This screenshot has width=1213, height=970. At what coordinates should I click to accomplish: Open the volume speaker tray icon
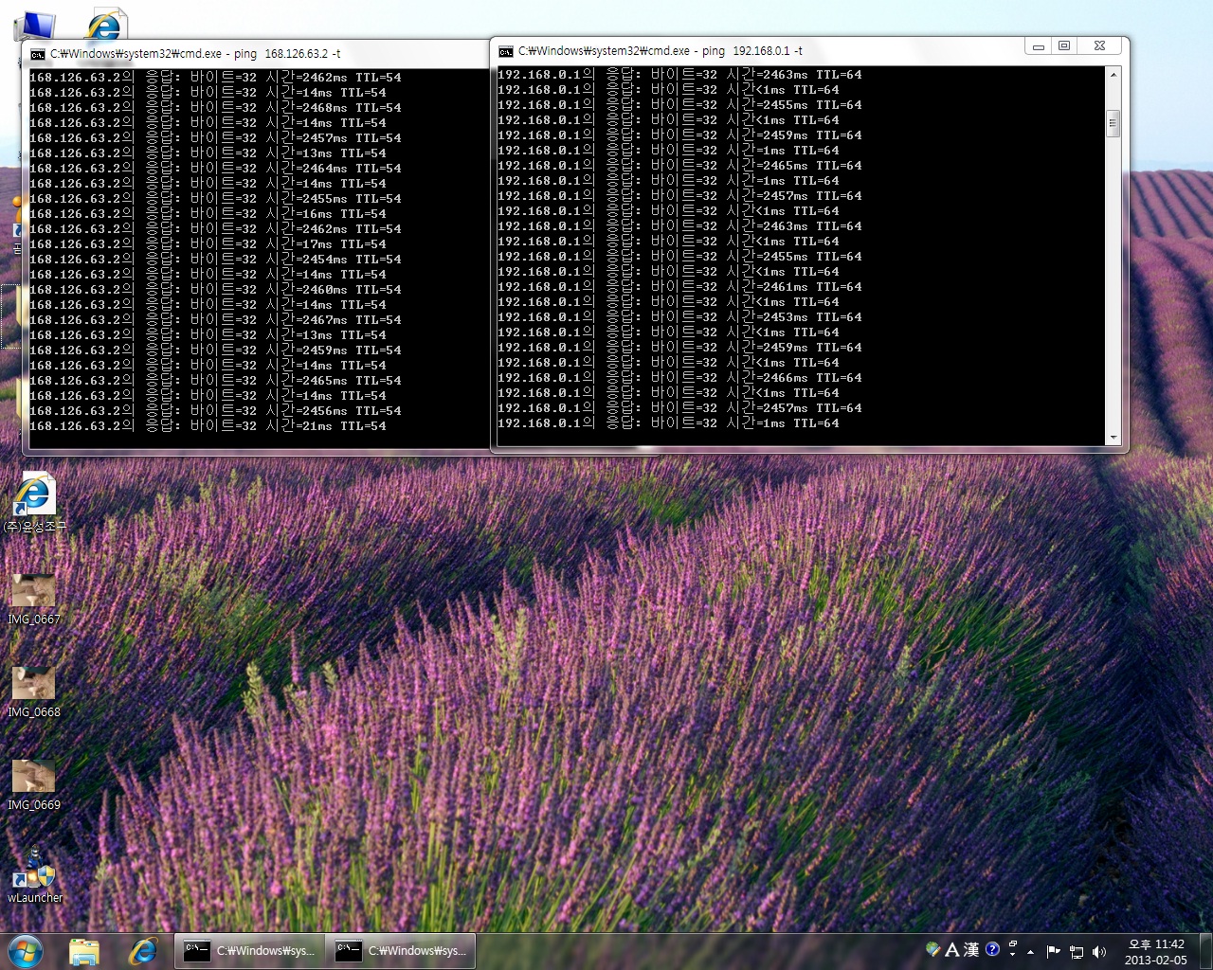tap(1099, 952)
